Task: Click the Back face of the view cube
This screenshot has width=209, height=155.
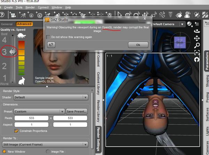Action: tap(180, 42)
